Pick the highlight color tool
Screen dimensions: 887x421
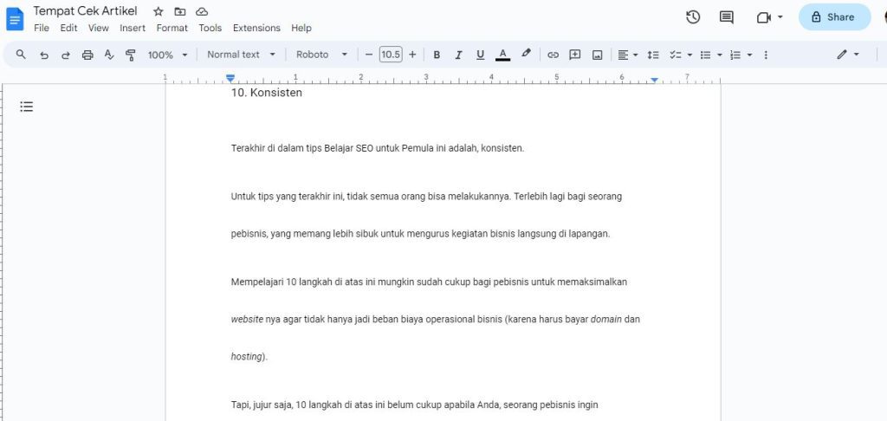526,55
